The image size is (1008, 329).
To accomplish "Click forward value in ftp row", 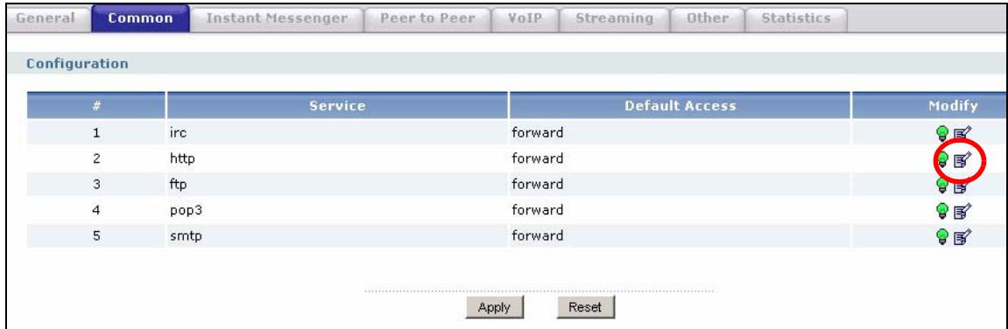I will point(538,185).
